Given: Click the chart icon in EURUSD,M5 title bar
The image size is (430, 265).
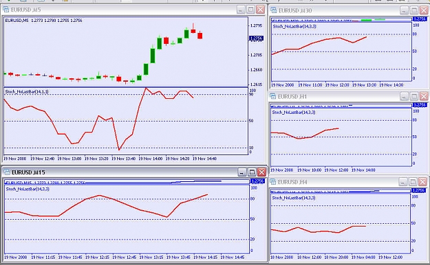Looking at the screenshot, I should [x=6, y=10].
